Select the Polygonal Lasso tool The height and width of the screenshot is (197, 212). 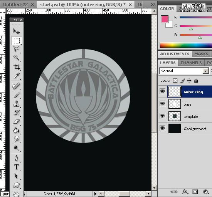click(17, 49)
